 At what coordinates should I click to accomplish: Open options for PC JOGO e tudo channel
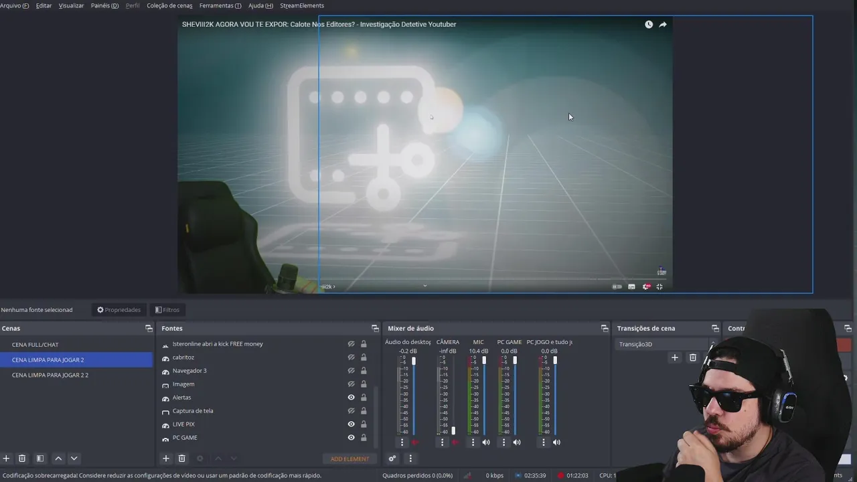click(544, 443)
